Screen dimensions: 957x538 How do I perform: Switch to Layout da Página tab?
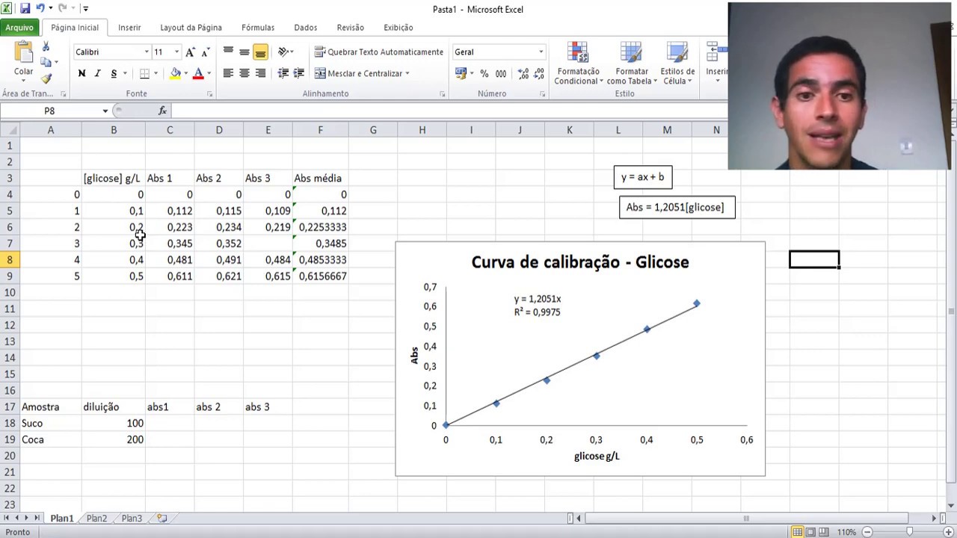[191, 28]
